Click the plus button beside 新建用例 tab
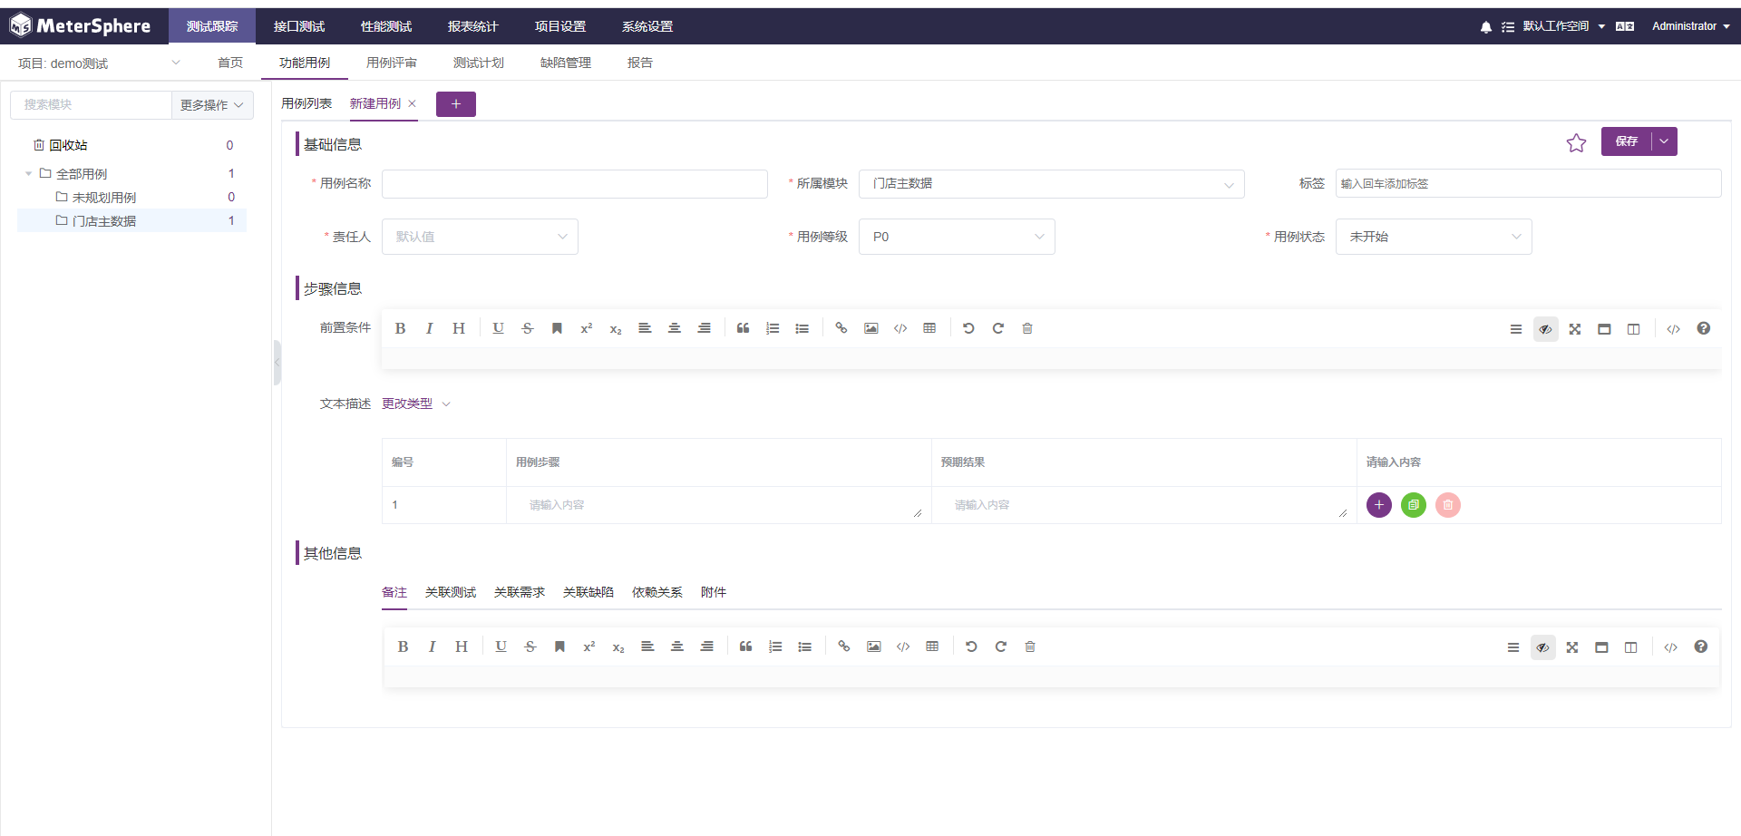Image resolution: width=1741 pixels, height=836 pixels. (456, 104)
